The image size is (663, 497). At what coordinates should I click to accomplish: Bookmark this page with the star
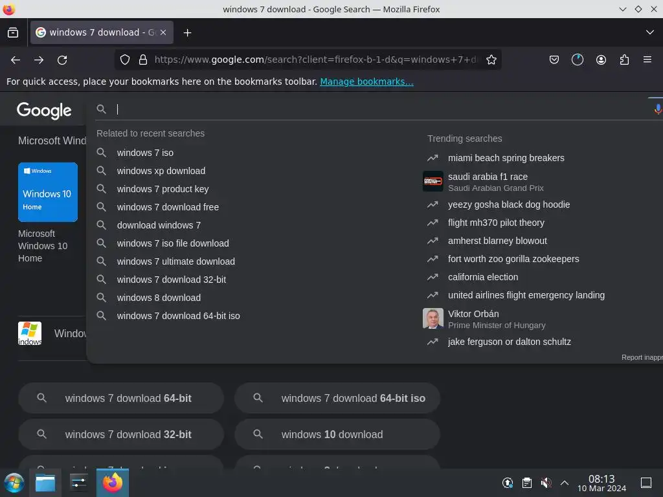(x=491, y=60)
